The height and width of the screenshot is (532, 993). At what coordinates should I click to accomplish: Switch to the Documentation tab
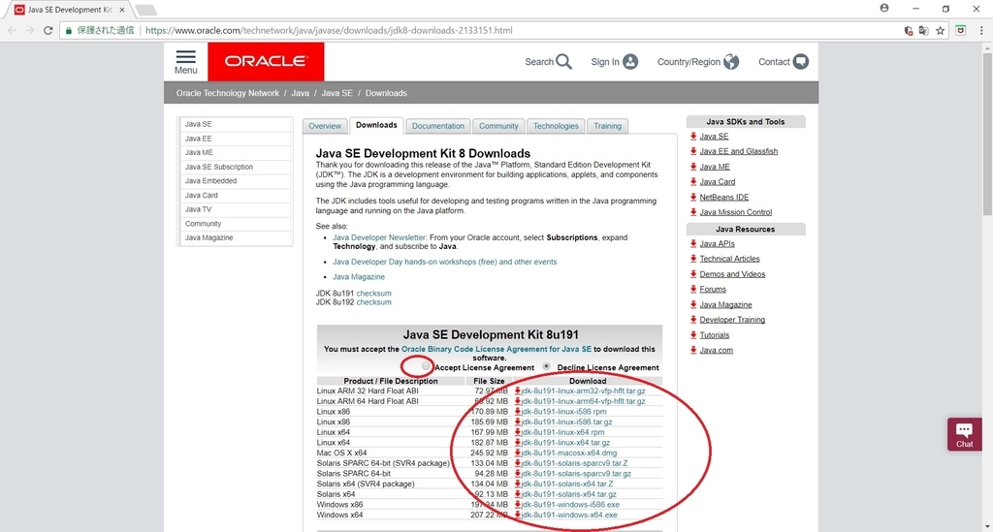coord(438,126)
